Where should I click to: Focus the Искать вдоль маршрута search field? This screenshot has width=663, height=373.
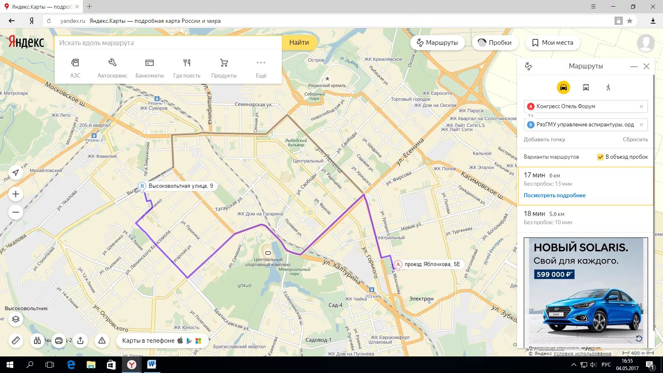[168, 43]
